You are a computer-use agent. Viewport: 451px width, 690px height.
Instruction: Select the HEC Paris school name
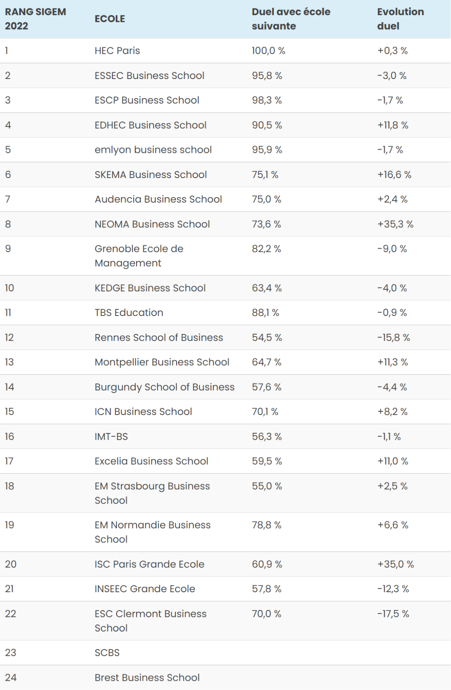click(117, 51)
